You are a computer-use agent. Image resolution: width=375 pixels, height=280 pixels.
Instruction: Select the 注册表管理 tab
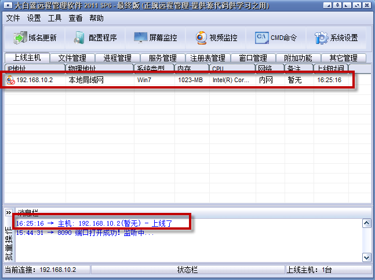click(x=207, y=58)
